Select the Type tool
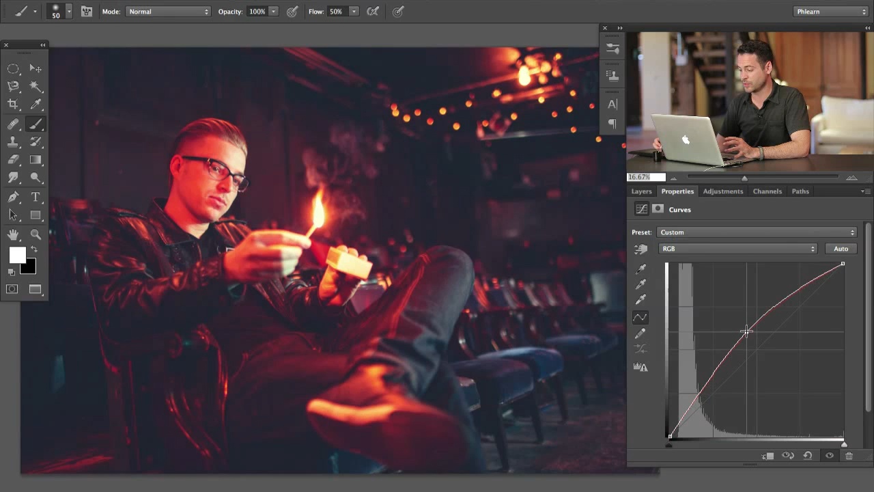Viewport: 874px width, 492px height. [x=36, y=197]
